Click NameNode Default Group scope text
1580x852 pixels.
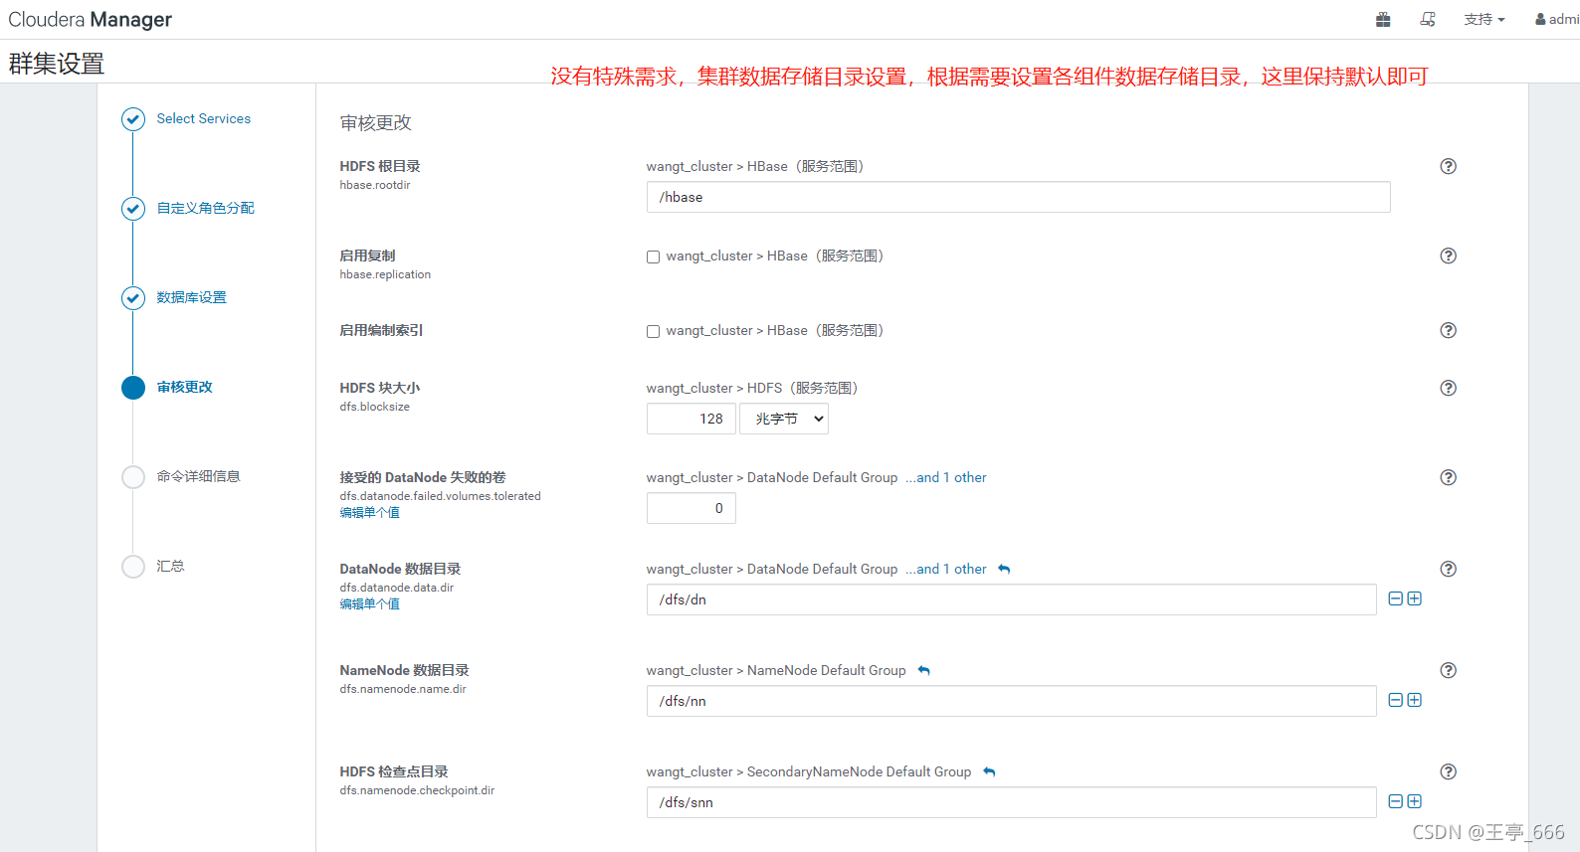[827, 670]
